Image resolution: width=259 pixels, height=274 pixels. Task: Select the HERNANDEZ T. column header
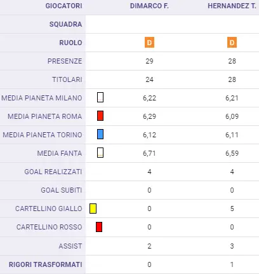[x=232, y=6]
